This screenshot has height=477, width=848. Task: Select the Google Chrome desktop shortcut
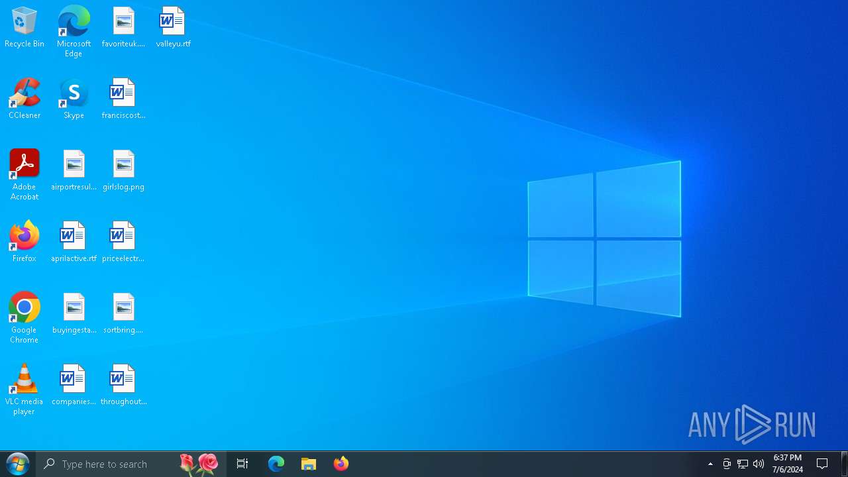coord(25,318)
